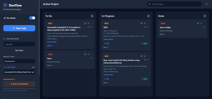
Task: Click the MED priority badge on the WDF card
Action: [x=107, y=23]
